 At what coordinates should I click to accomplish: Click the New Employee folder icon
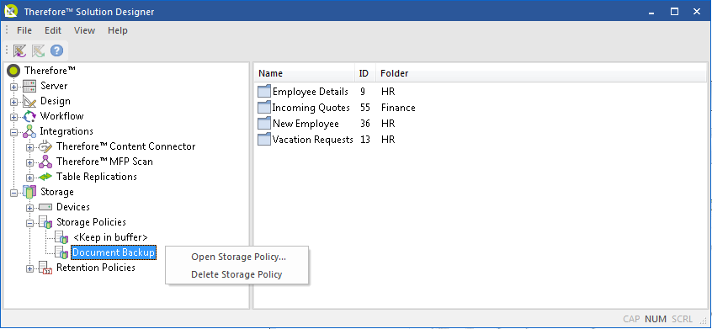click(264, 124)
